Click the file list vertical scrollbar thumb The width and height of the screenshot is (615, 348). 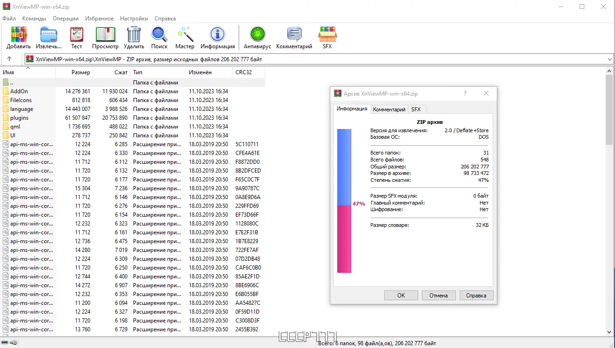(x=609, y=110)
